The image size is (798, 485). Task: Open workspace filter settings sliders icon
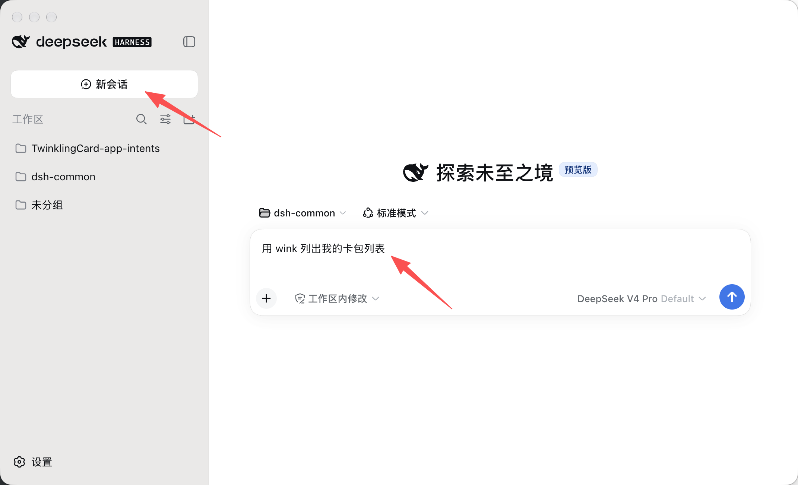(x=165, y=119)
